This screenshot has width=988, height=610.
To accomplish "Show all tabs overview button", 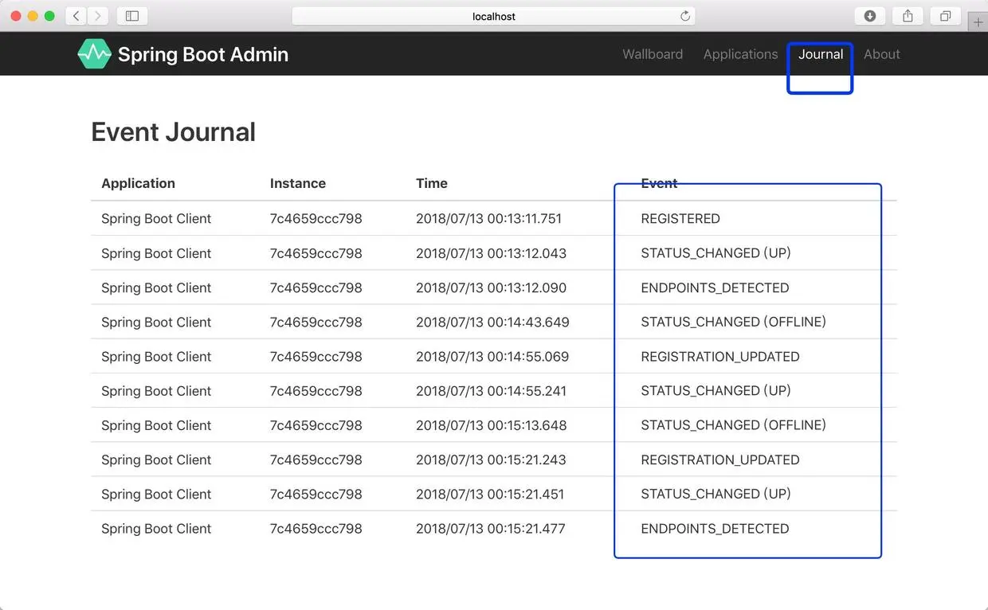I will tap(945, 16).
